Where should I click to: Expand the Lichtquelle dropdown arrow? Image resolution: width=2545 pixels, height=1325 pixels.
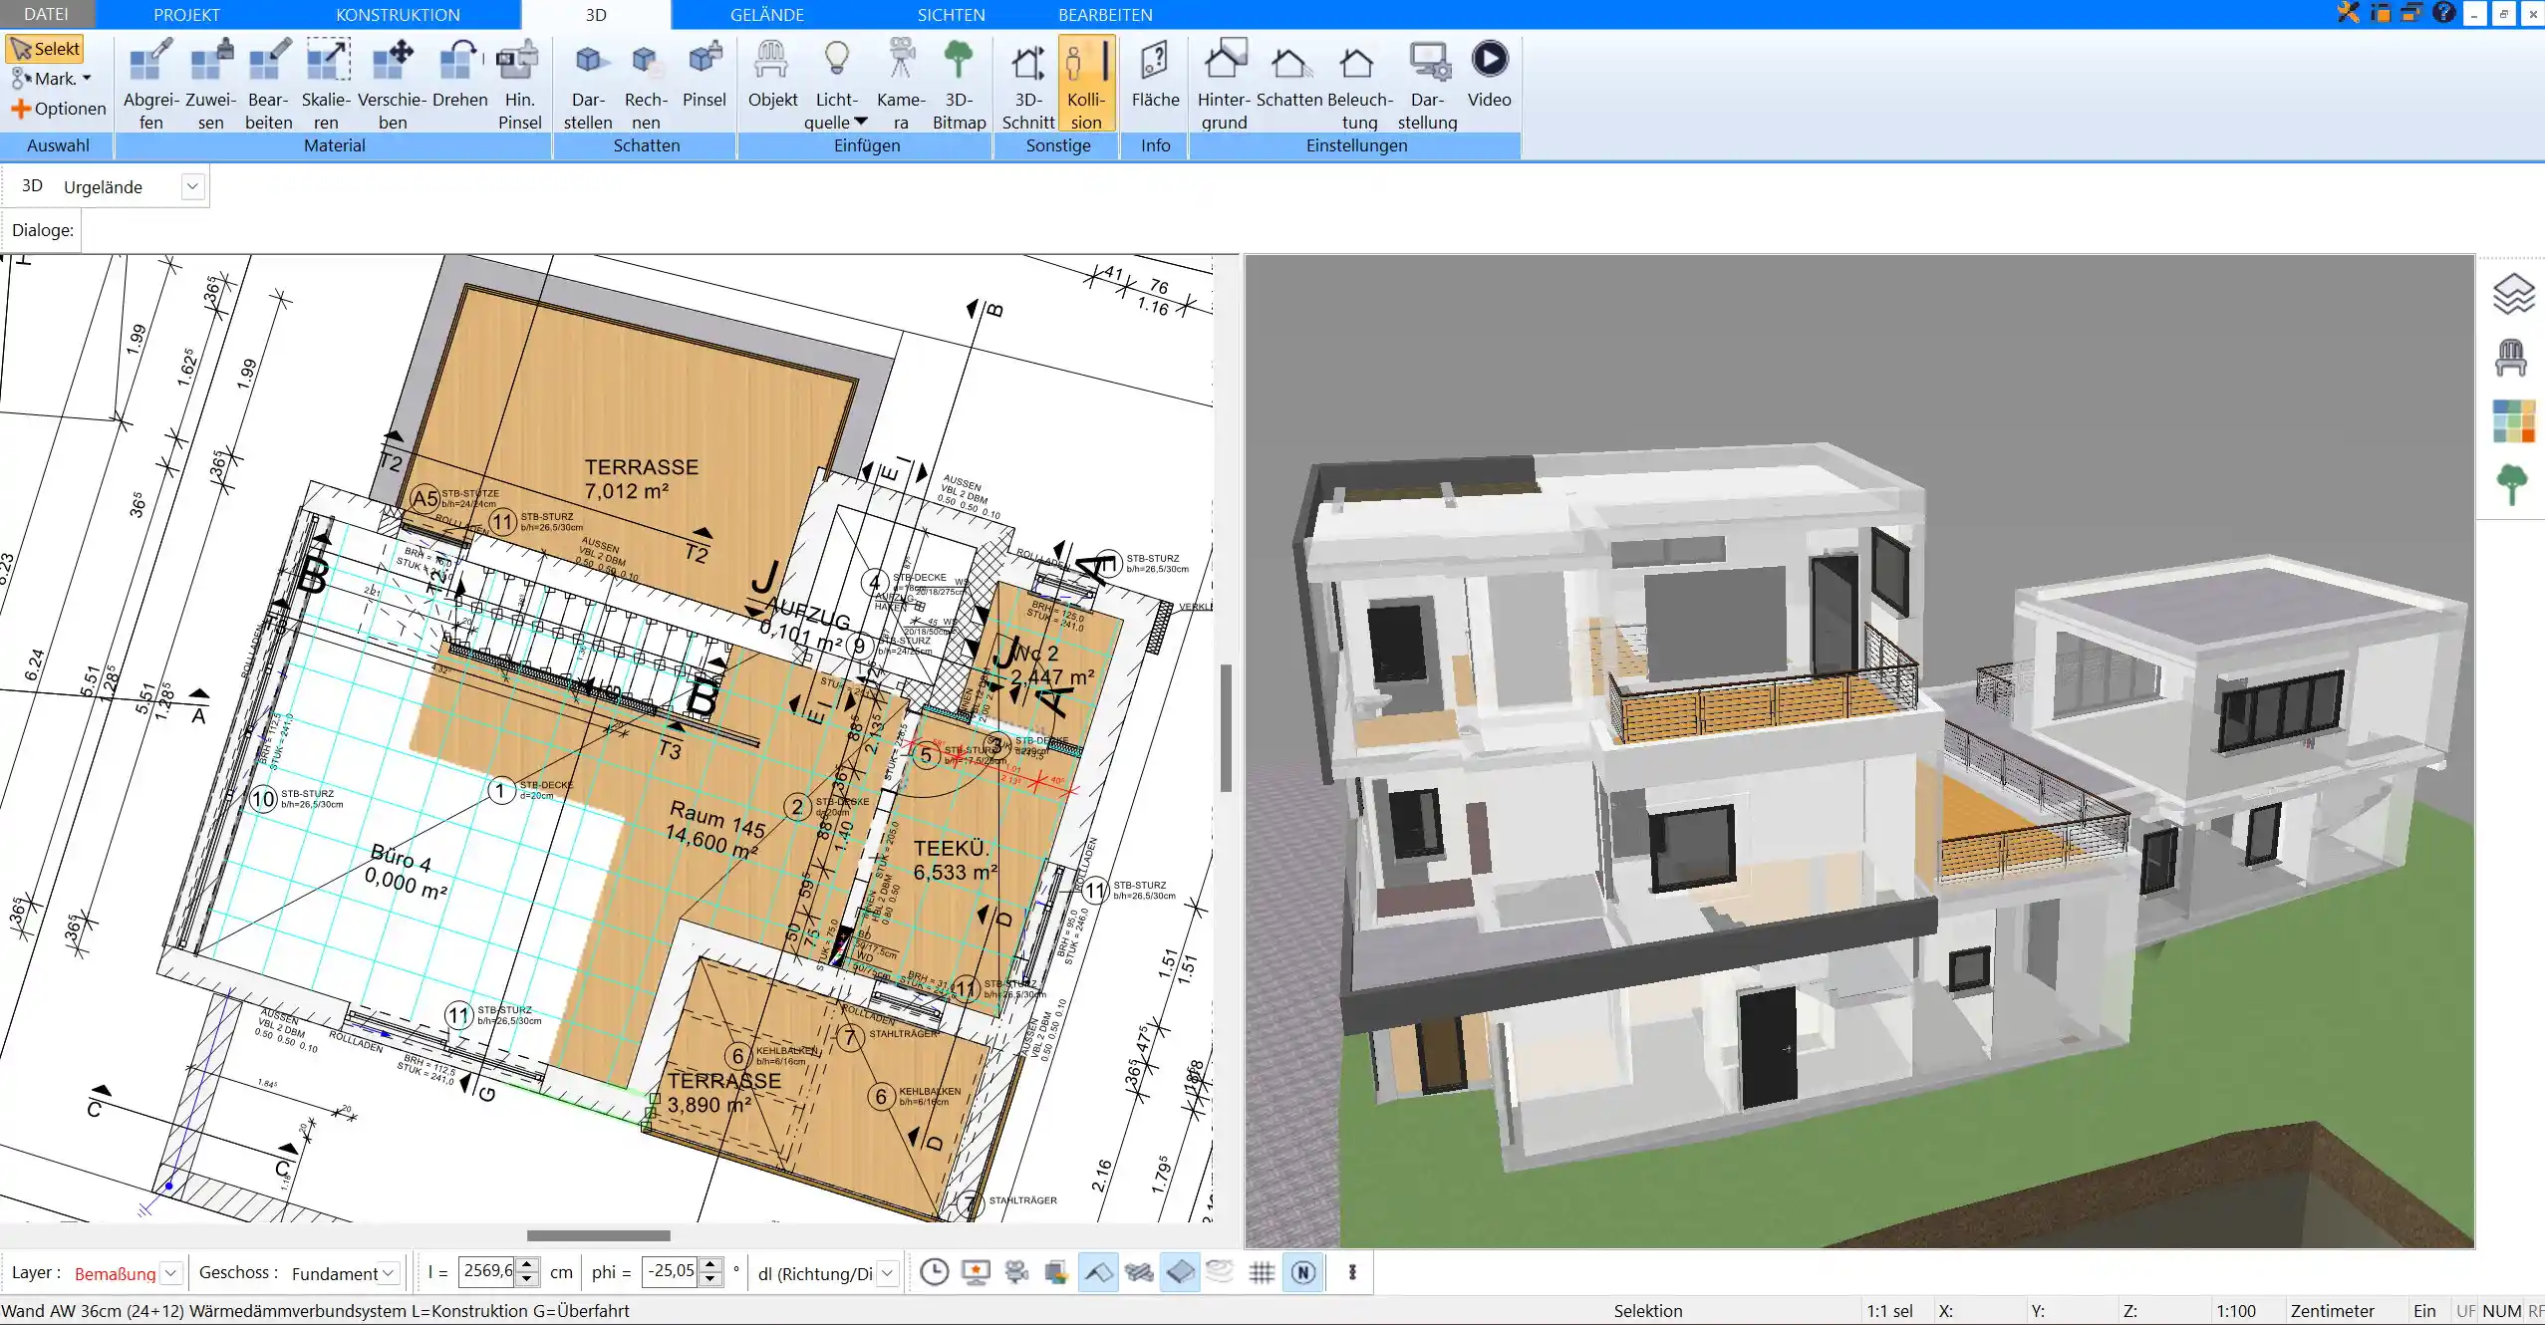(x=861, y=122)
